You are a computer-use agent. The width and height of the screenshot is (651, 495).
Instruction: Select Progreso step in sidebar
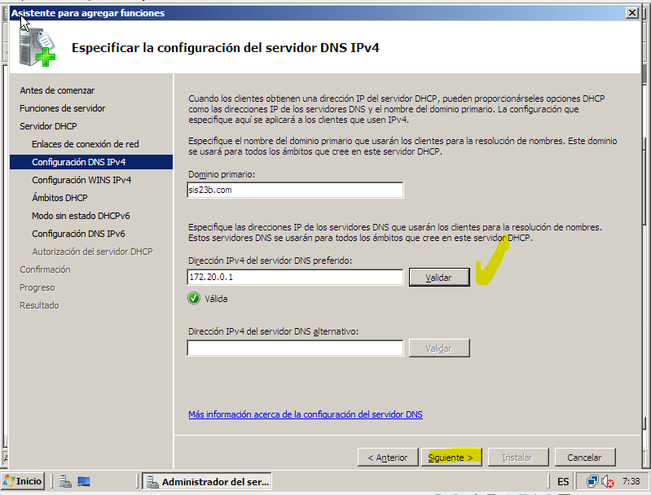pyautogui.click(x=37, y=287)
